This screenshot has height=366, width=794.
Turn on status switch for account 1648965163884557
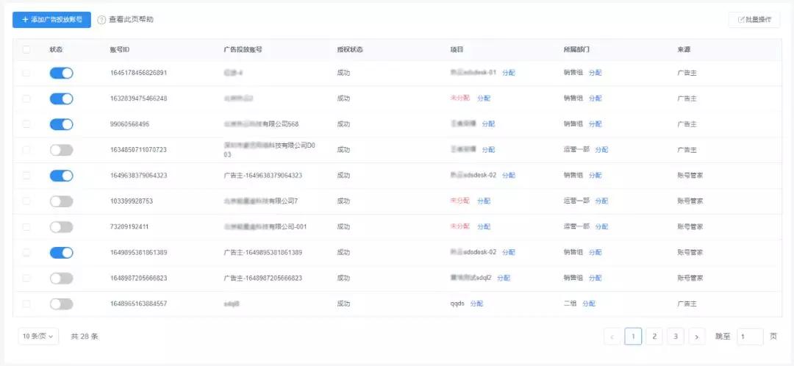61,304
